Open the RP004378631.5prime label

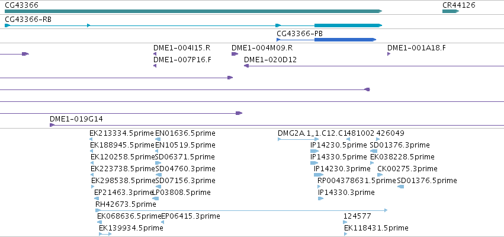click(x=357, y=181)
